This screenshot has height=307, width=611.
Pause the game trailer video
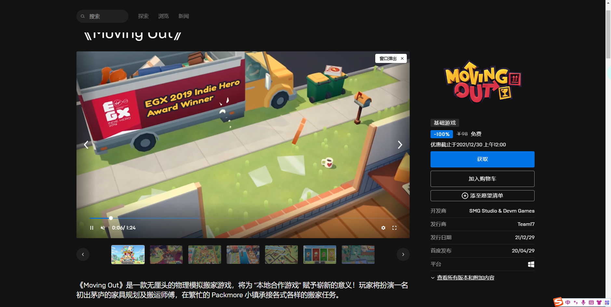92,228
